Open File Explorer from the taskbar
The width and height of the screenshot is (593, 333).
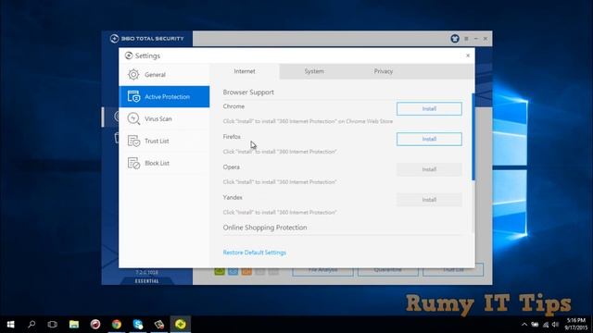(74, 325)
